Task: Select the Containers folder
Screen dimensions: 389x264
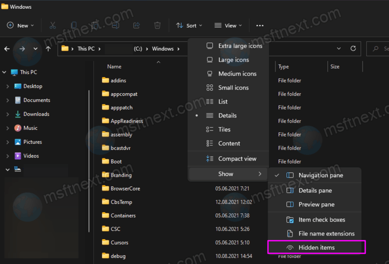Action: coord(119,215)
